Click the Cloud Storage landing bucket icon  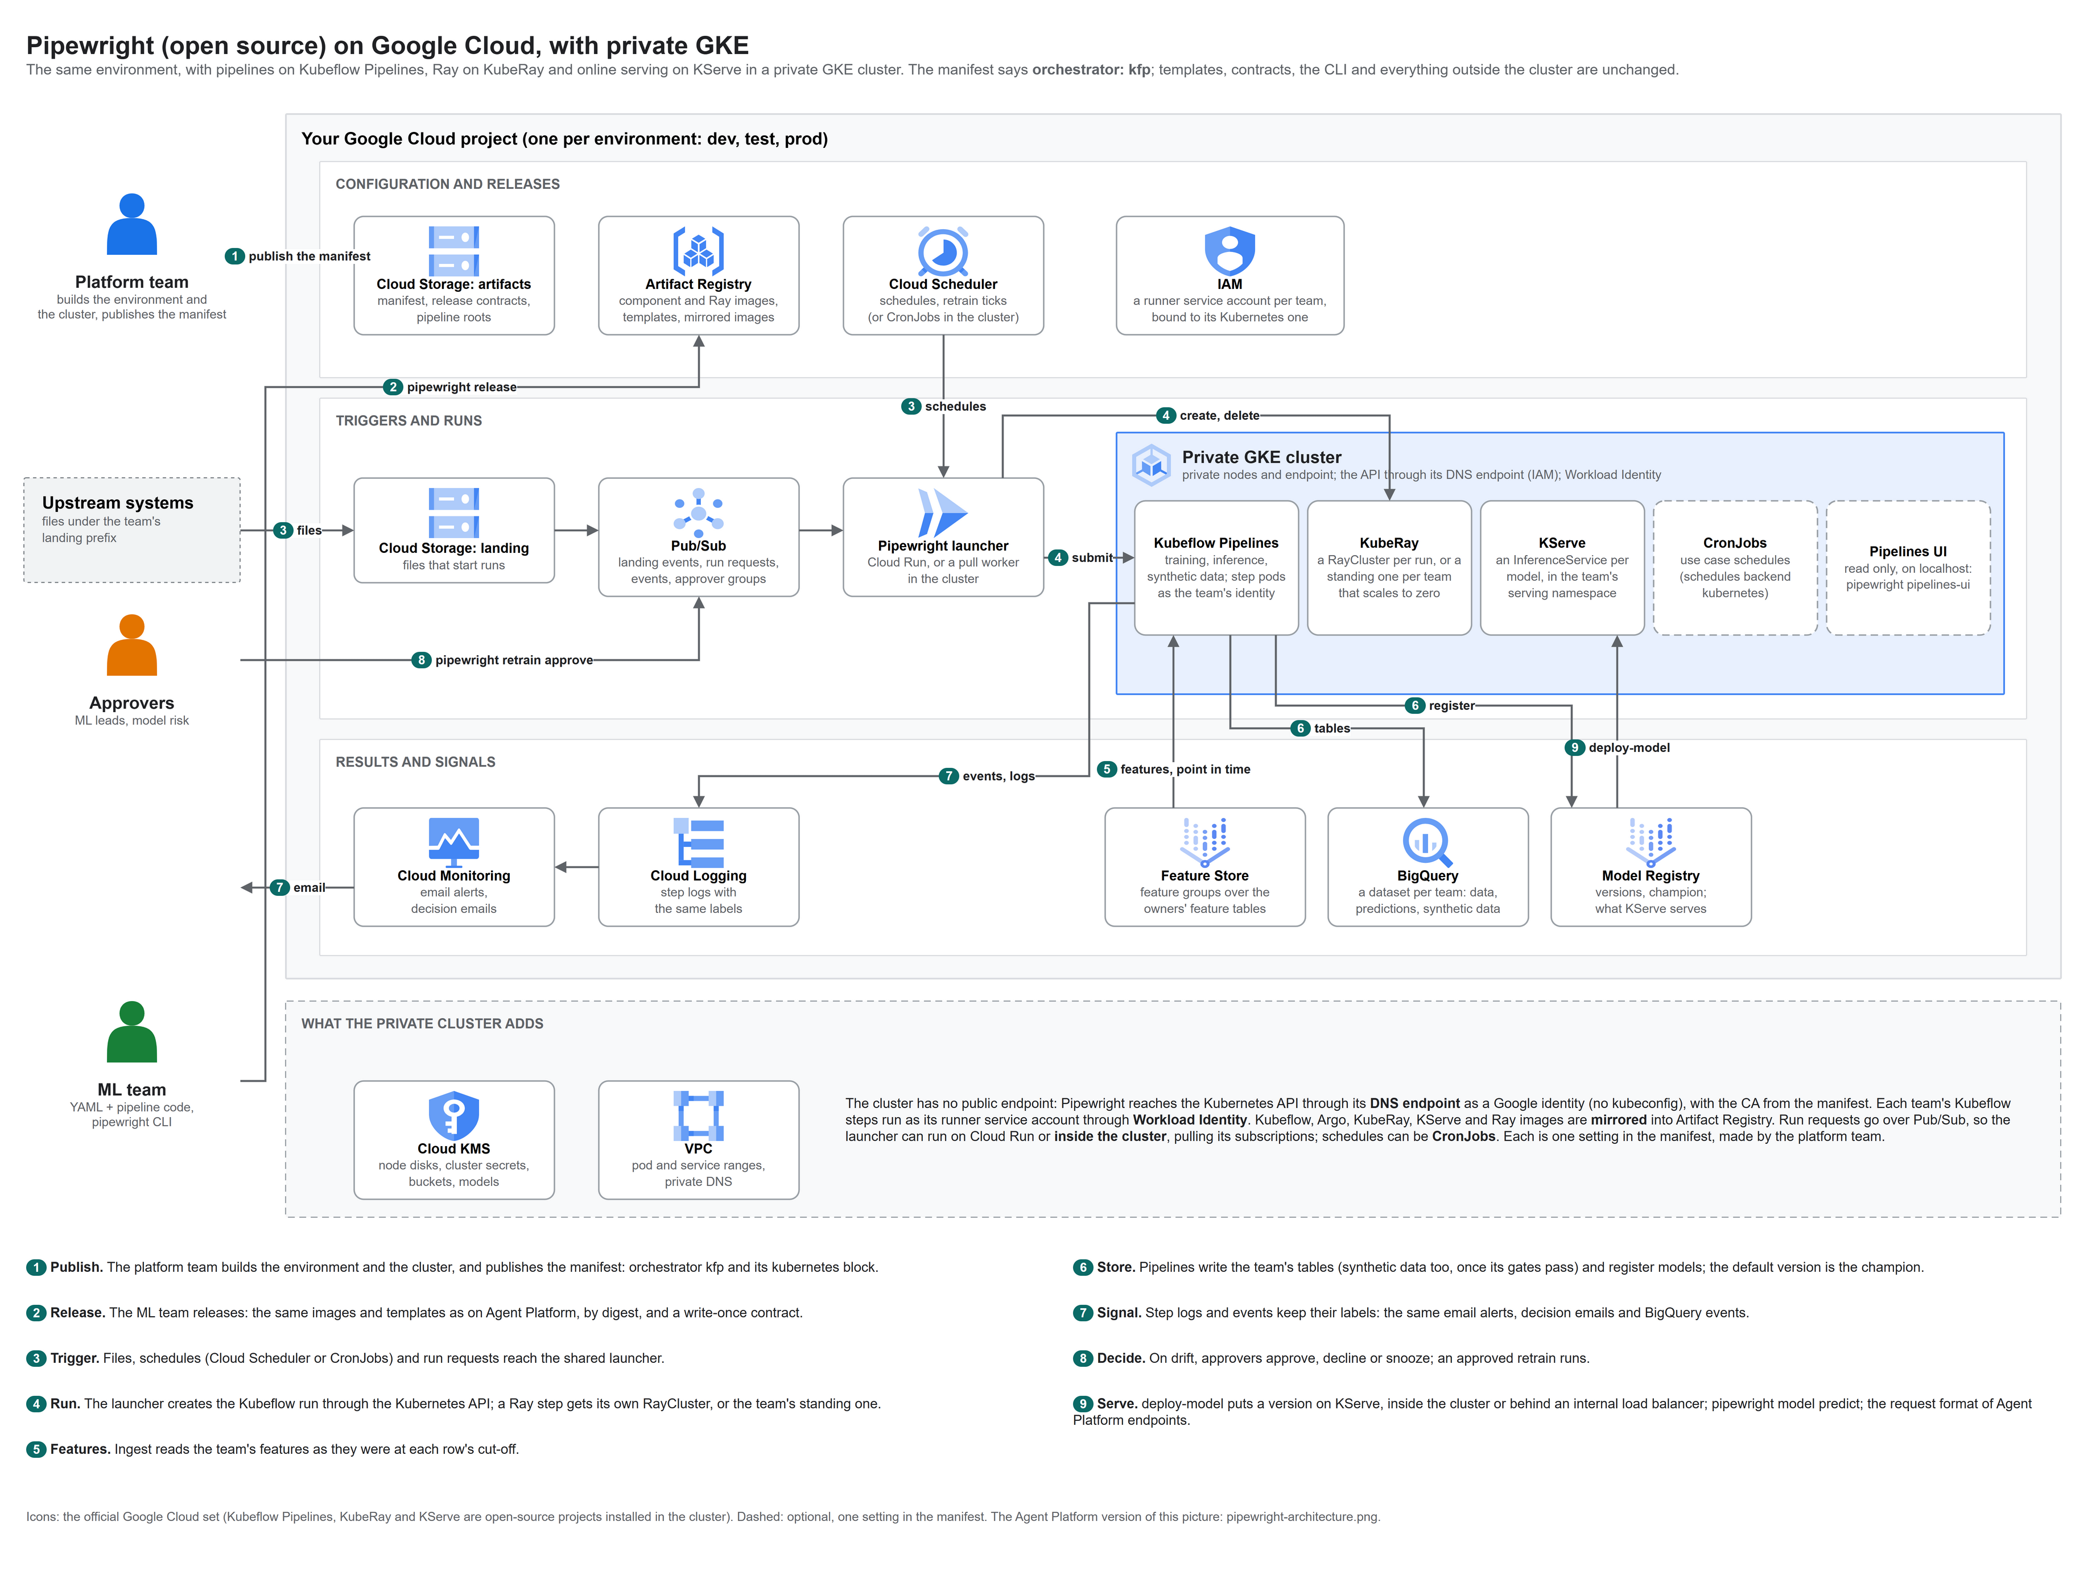click(x=453, y=514)
